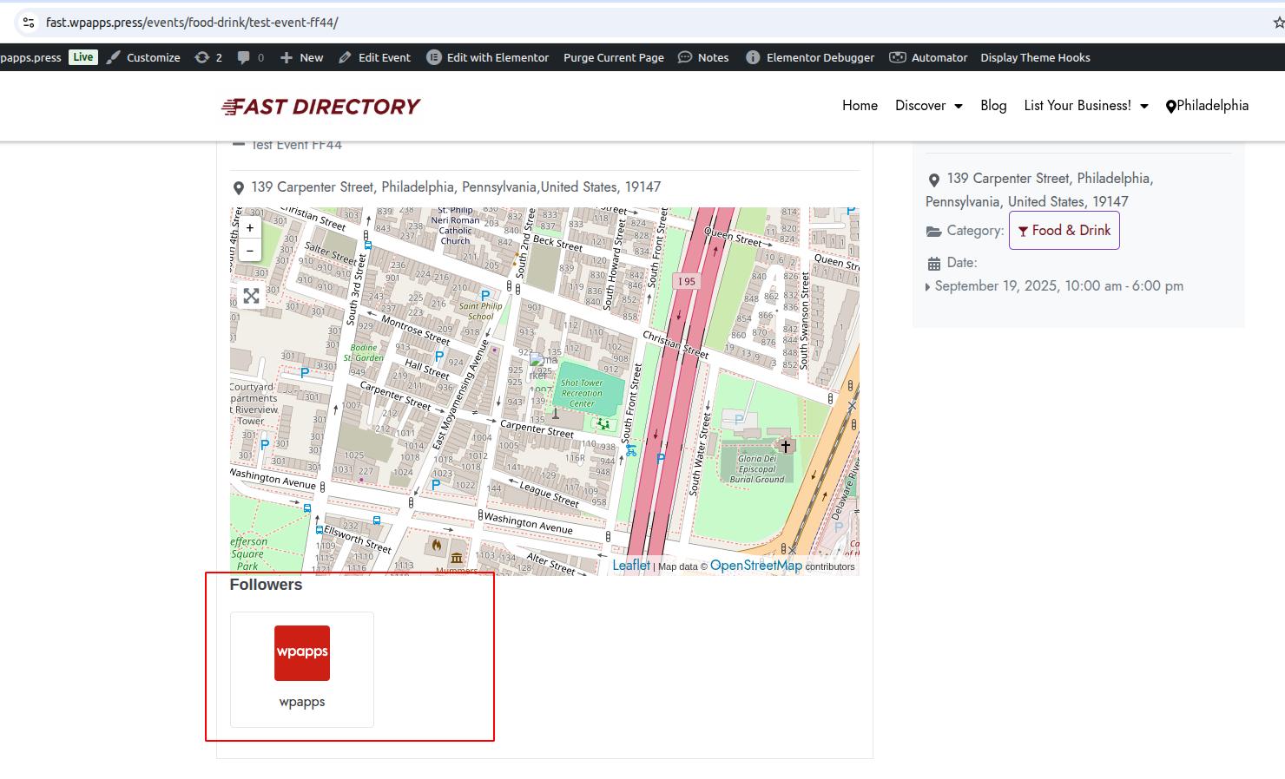
Task: Expand List Your Business dropdown
Action: (1085, 106)
